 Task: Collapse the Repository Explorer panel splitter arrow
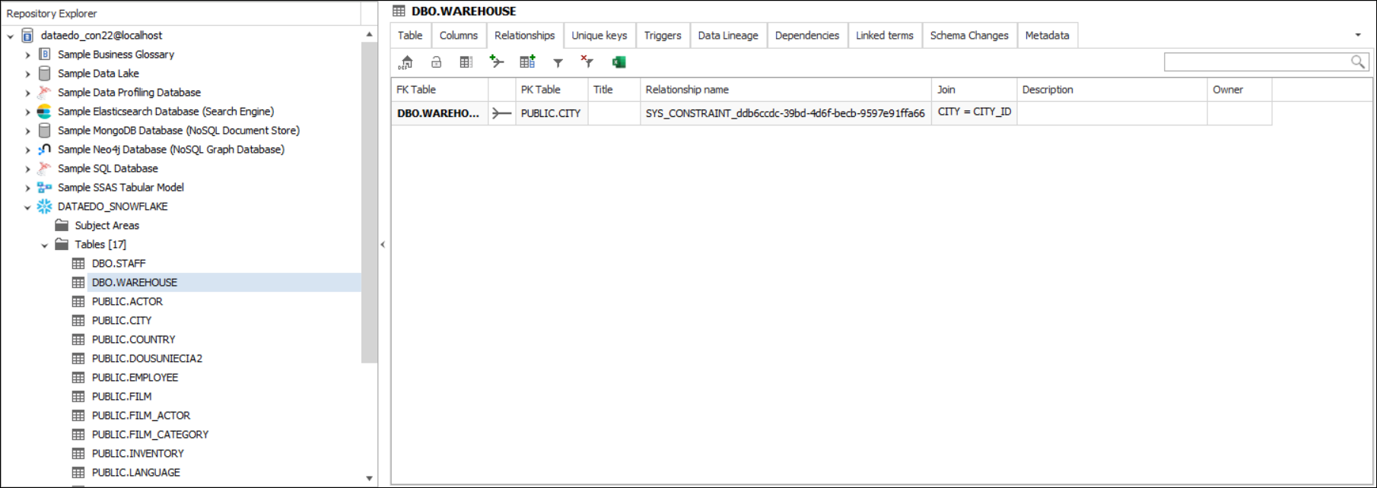point(383,245)
